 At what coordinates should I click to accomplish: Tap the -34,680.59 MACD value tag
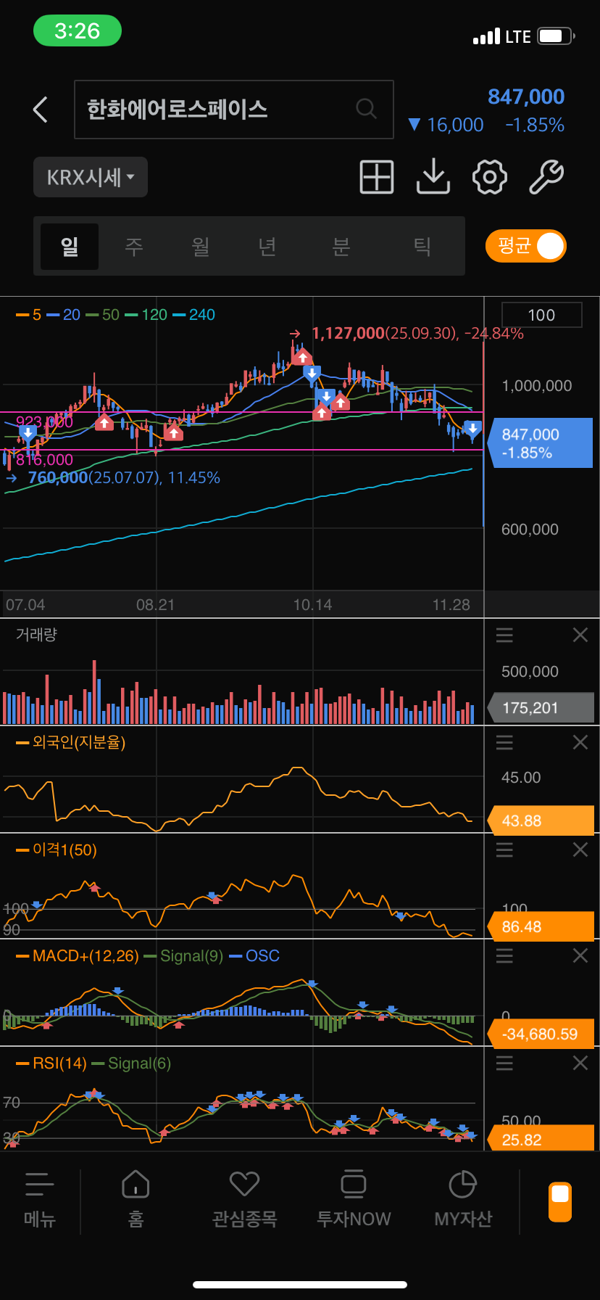pos(541,1034)
